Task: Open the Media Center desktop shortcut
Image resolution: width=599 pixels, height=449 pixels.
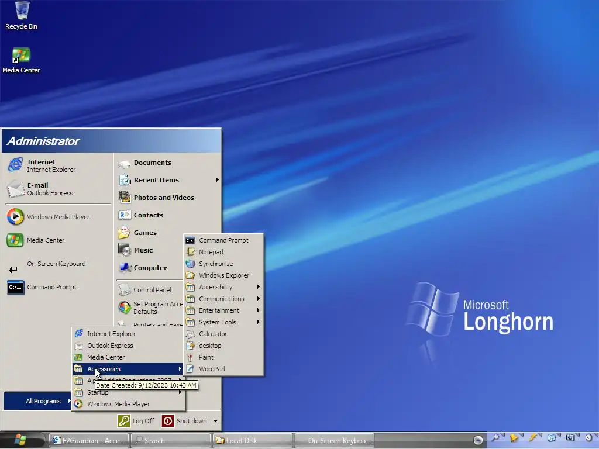Action: tap(21, 60)
